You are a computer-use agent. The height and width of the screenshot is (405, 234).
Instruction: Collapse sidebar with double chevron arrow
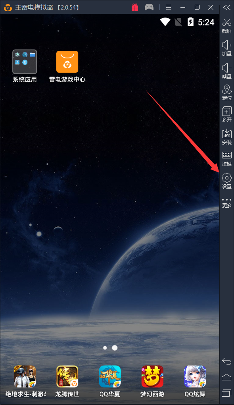(227, 7)
